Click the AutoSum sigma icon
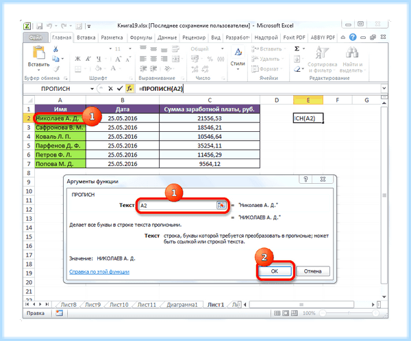 tap(297, 49)
